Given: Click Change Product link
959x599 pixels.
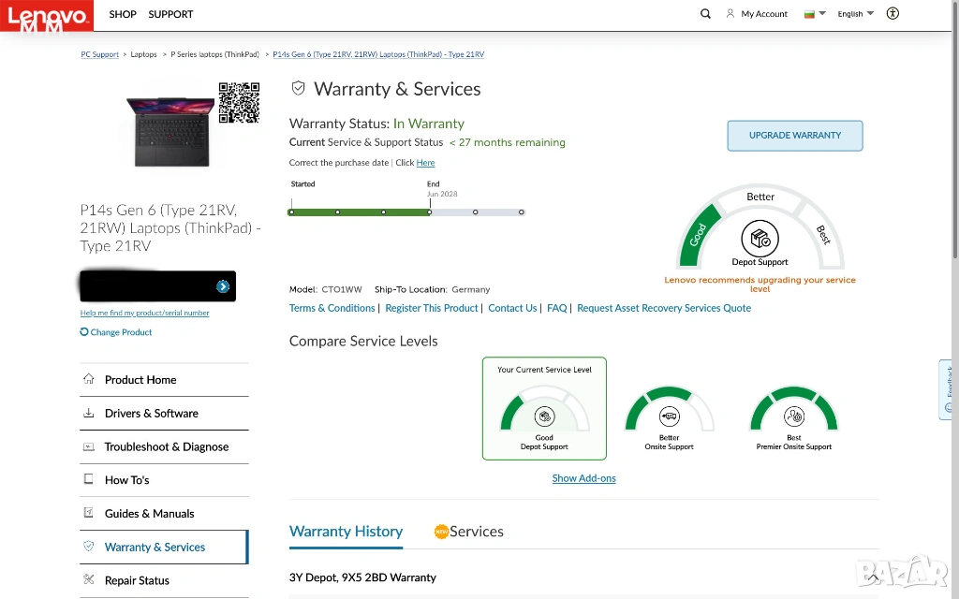Looking at the screenshot, I should click(x=121, y=332).
